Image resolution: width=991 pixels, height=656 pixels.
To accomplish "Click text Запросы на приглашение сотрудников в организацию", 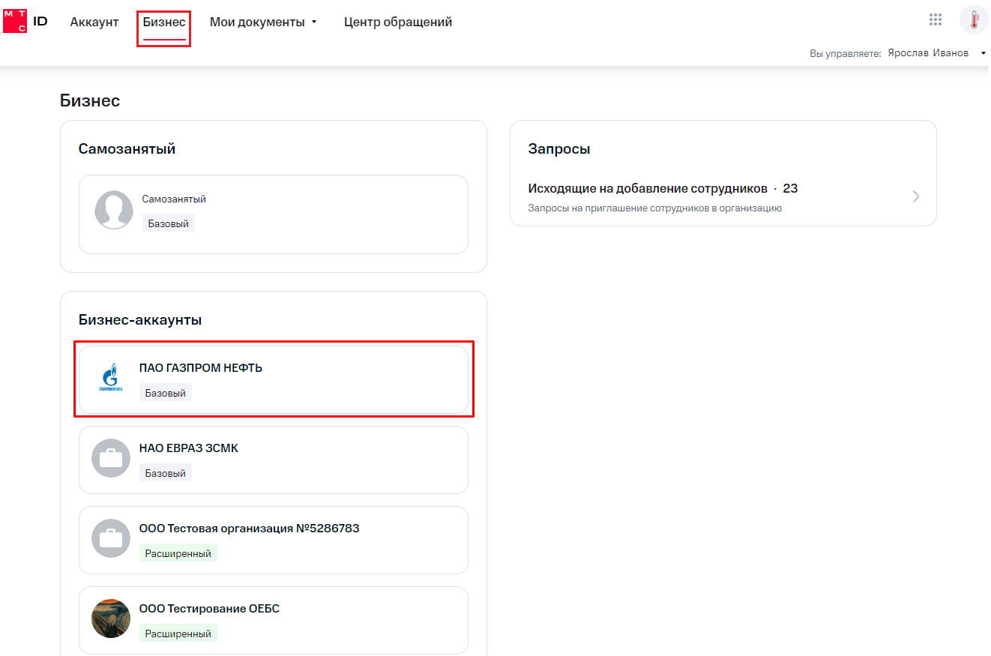I will tap(655, 208).
